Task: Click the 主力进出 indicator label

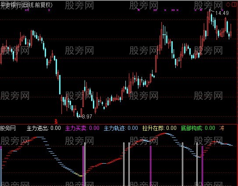Action: (x=44, y=128)
